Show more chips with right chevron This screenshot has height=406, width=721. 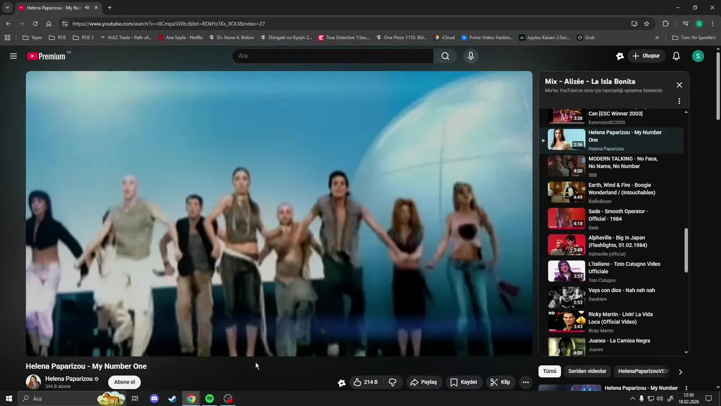pos(680,372)
